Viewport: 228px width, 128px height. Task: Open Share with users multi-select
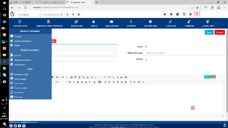184,53
